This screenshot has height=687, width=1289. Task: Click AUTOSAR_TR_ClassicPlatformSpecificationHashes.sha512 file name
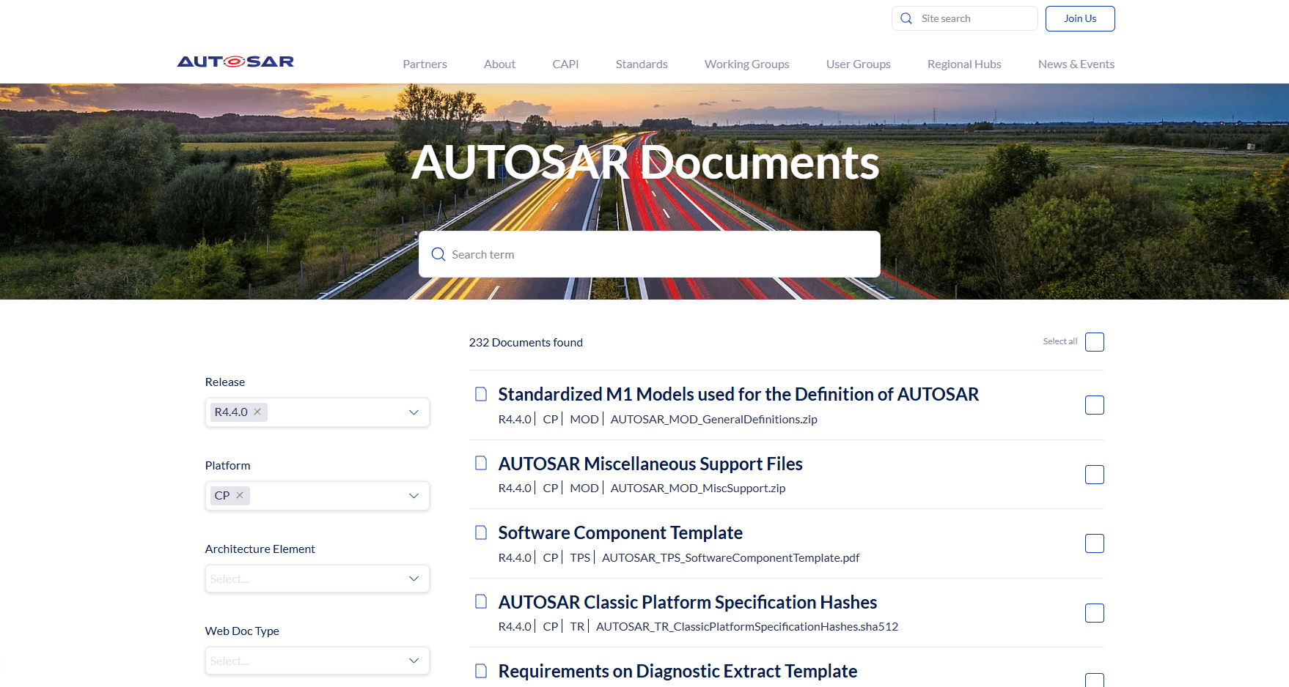[x=747, y=626]
